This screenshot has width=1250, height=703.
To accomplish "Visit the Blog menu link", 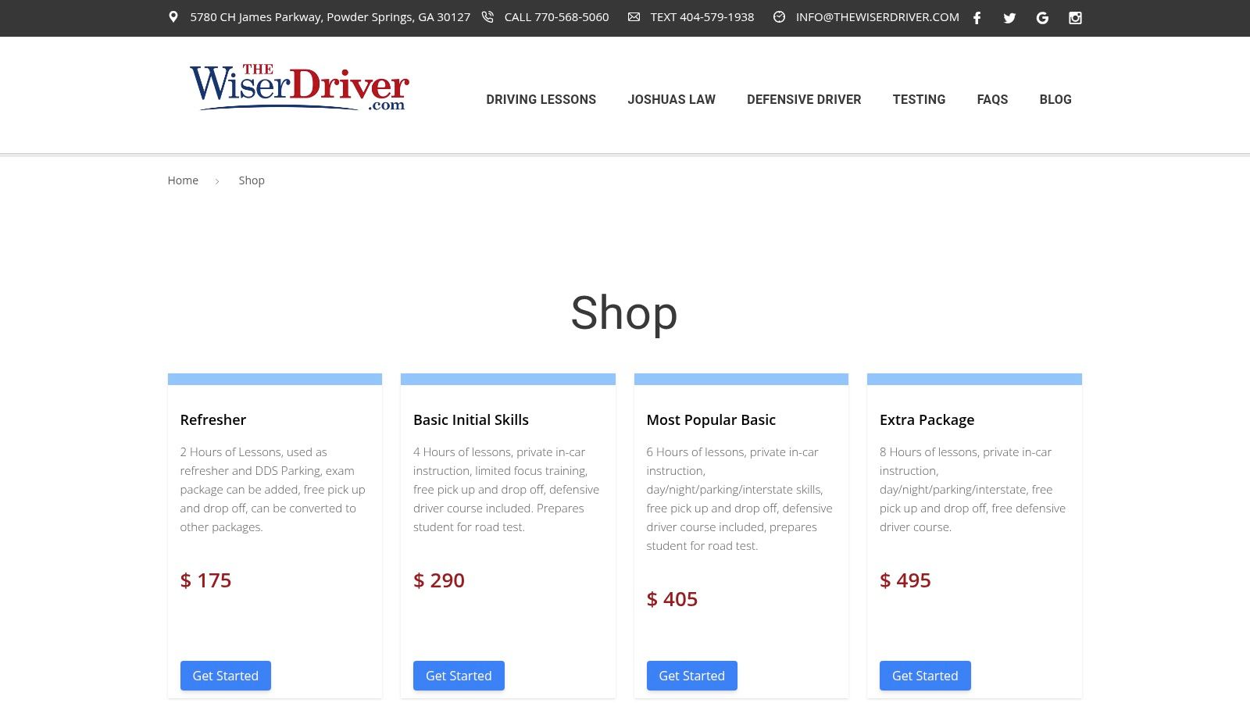I will (x=1055, y=99).
